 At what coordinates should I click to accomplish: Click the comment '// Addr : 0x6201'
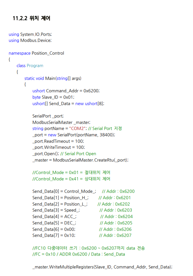tap(115, 198)
